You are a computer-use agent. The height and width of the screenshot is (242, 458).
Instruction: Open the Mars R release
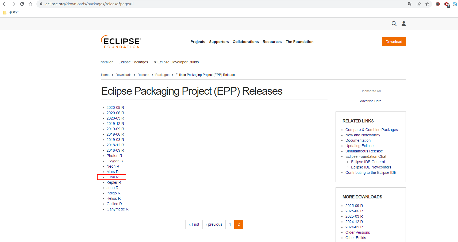tap(113, 172)
